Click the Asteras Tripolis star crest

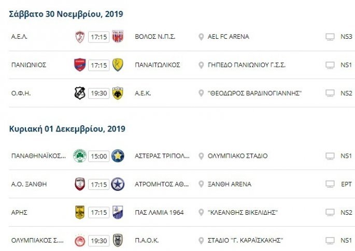[118, 156]
